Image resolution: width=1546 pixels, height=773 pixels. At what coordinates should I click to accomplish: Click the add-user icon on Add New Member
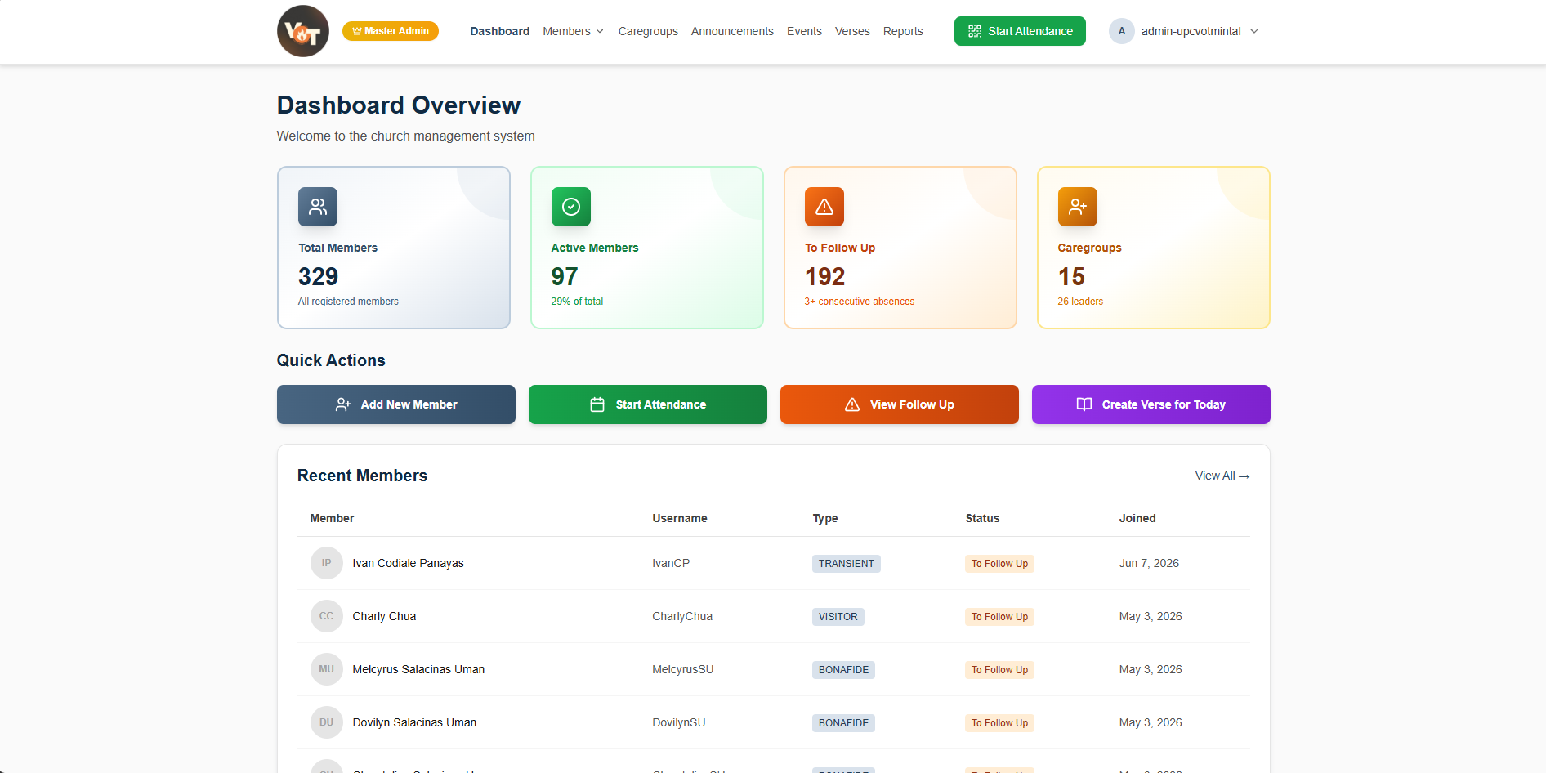(x=343, y=404)
